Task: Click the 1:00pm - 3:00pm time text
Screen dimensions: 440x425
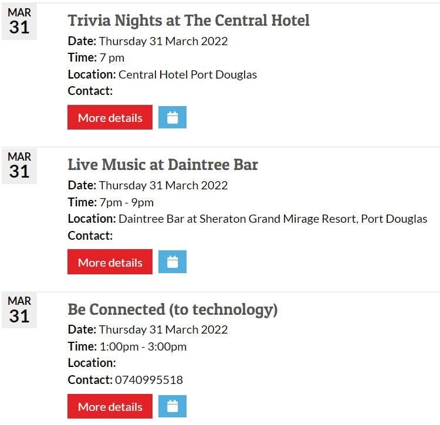Action: pos(143,346)
